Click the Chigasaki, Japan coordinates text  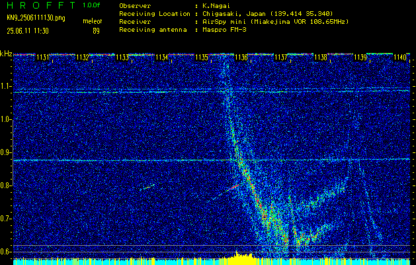[x=267, y=13]
